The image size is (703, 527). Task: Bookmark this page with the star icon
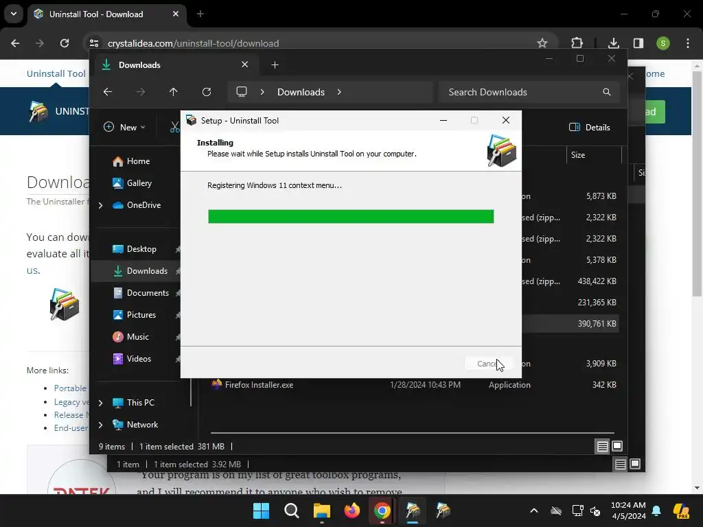coord(542,43)
